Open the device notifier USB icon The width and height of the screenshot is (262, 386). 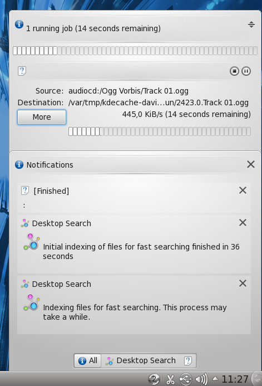pos(186,379)
